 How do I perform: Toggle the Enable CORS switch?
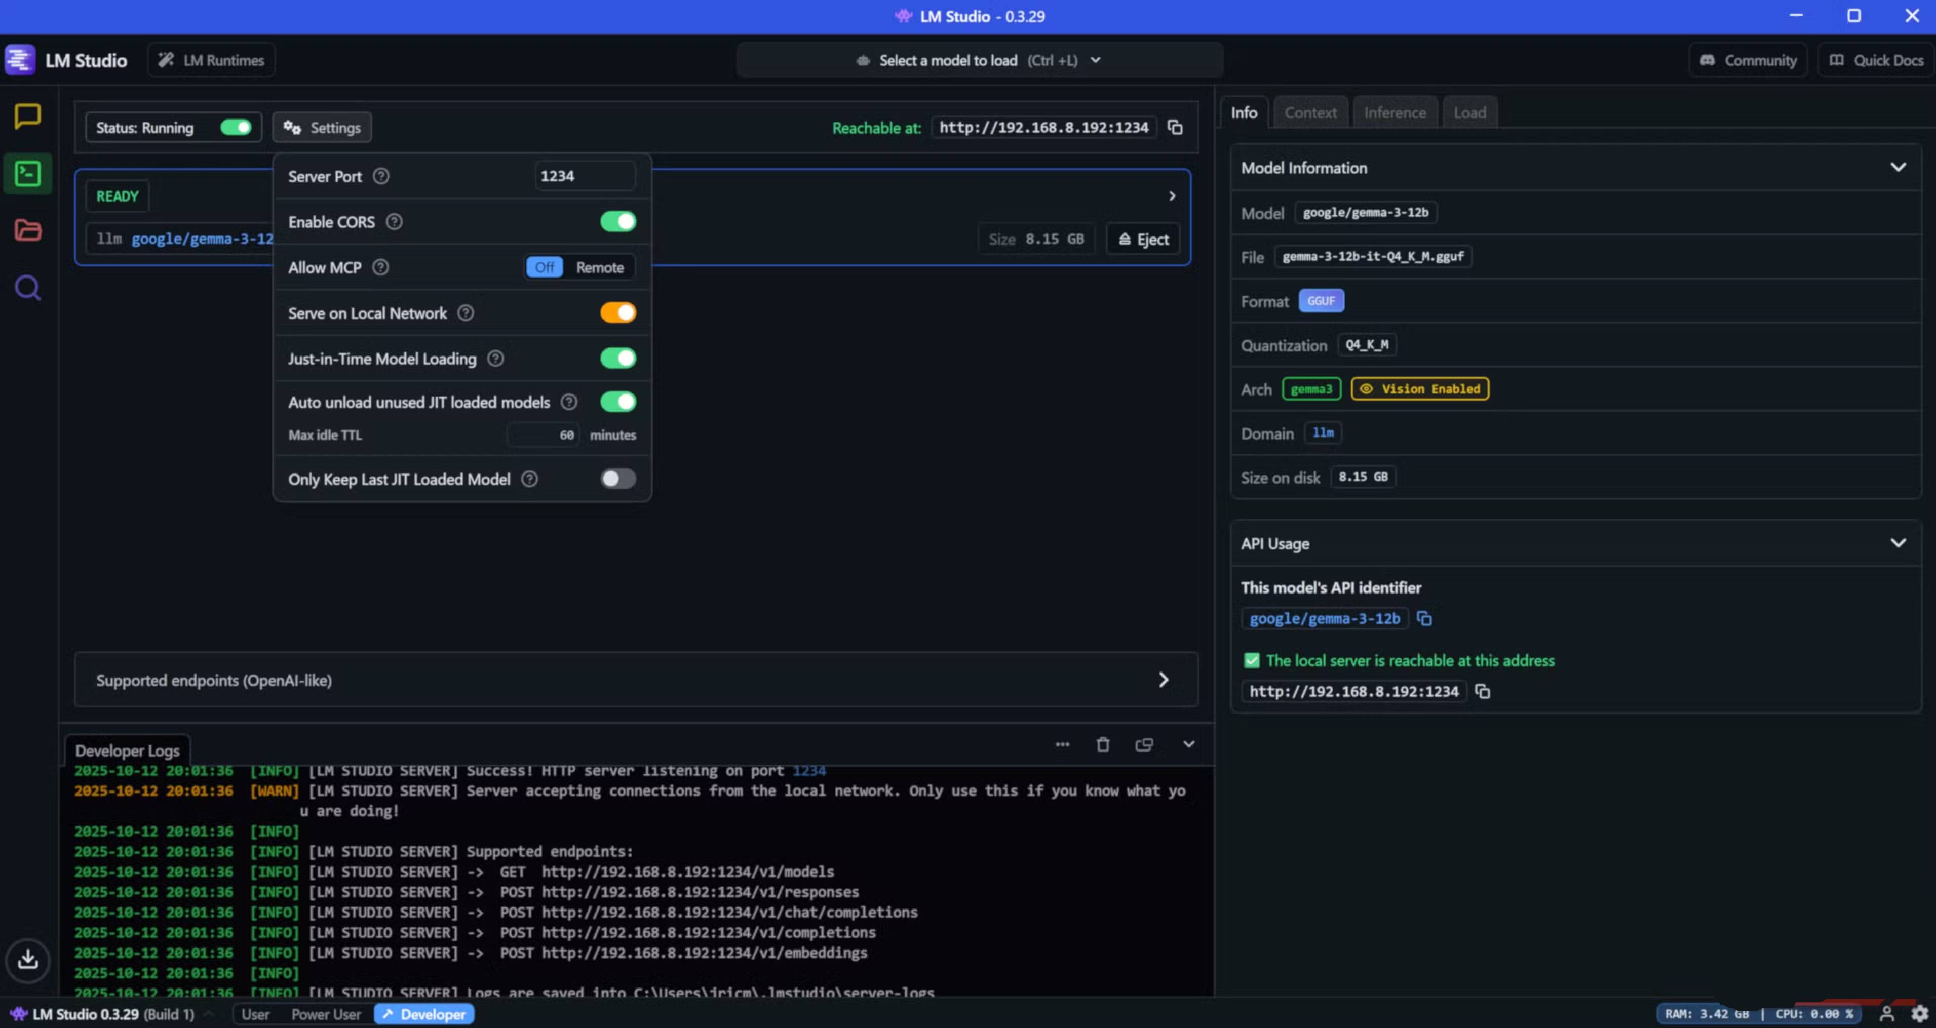618,222
